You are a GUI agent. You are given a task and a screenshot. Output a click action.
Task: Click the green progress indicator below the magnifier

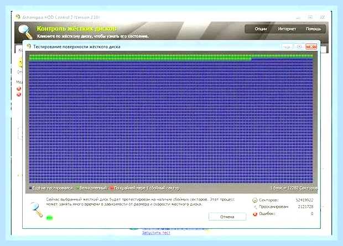[x=50, y=218]
